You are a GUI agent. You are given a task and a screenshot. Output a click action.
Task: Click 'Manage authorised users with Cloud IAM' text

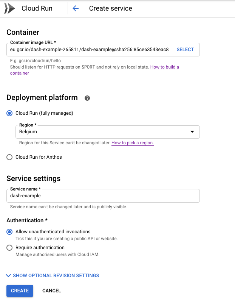coord(57,254)
